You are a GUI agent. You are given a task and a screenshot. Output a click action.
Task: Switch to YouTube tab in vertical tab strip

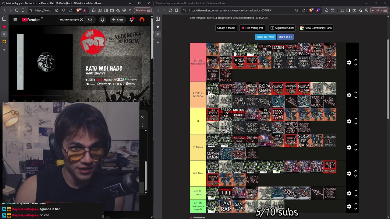point(4,27)
